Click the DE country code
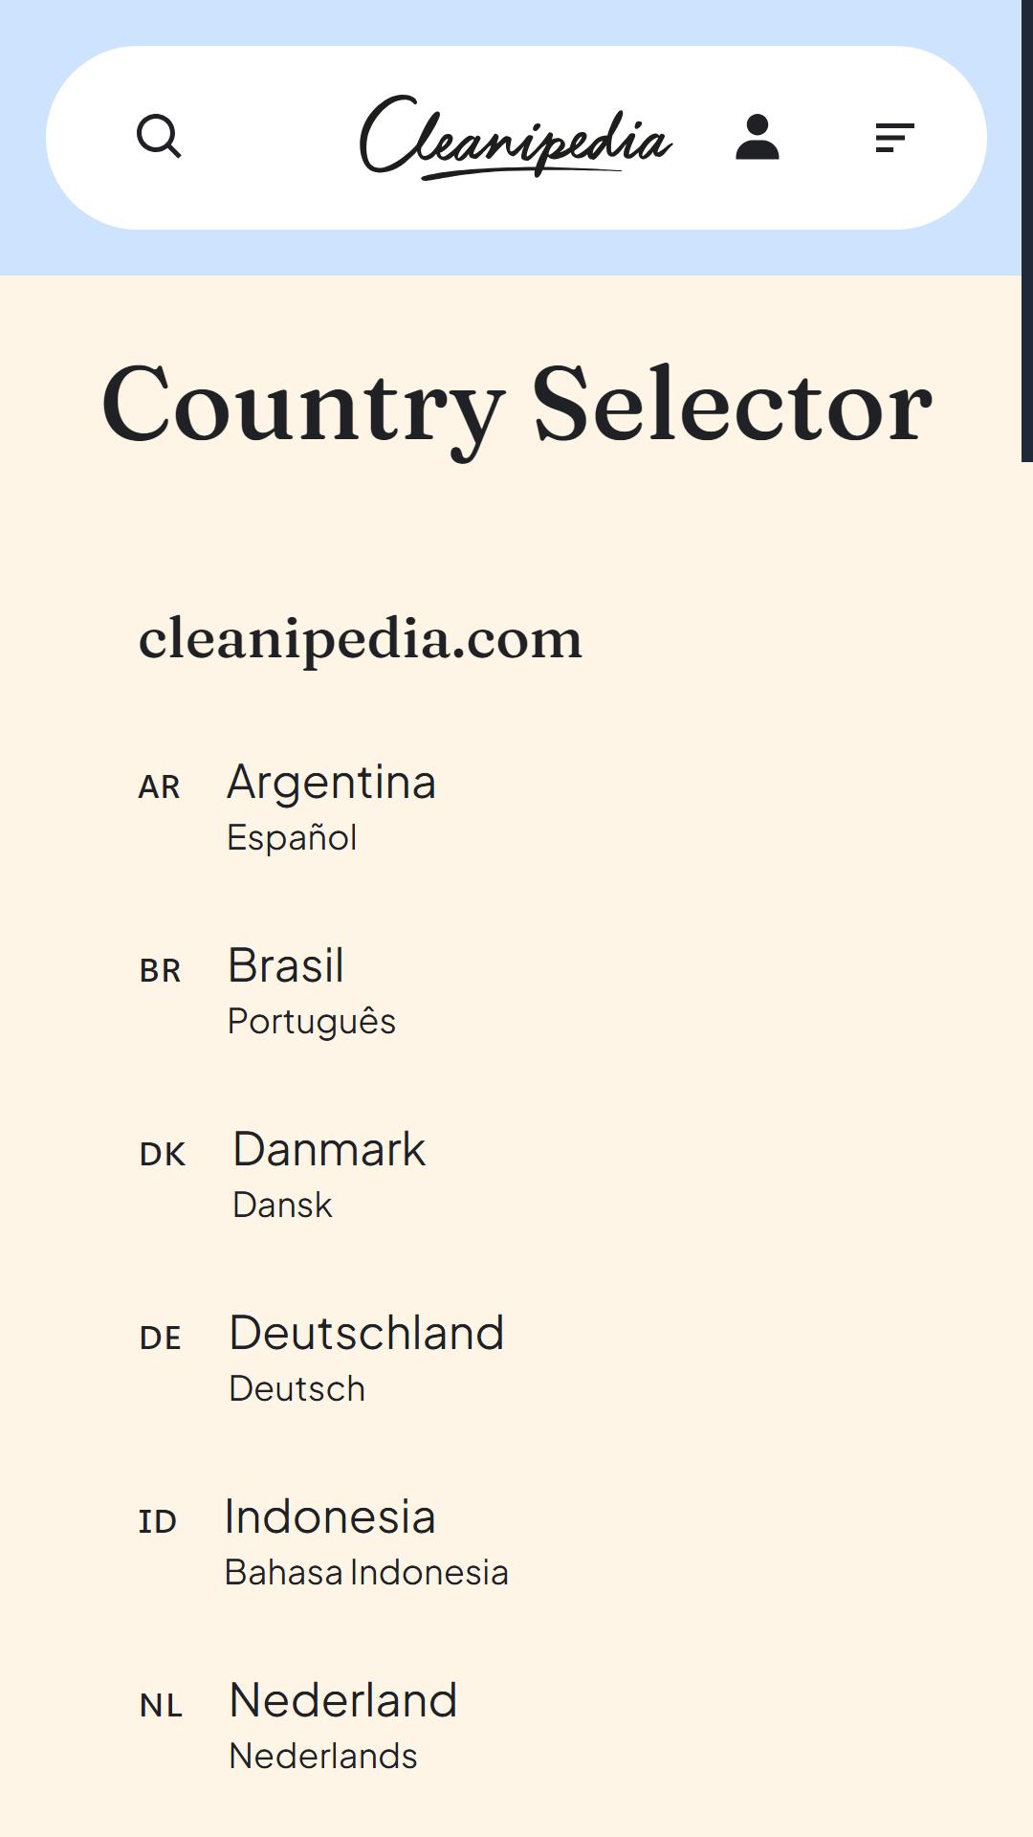Viewport: 1033px width, 1837px height. (x=161, y=1339)
